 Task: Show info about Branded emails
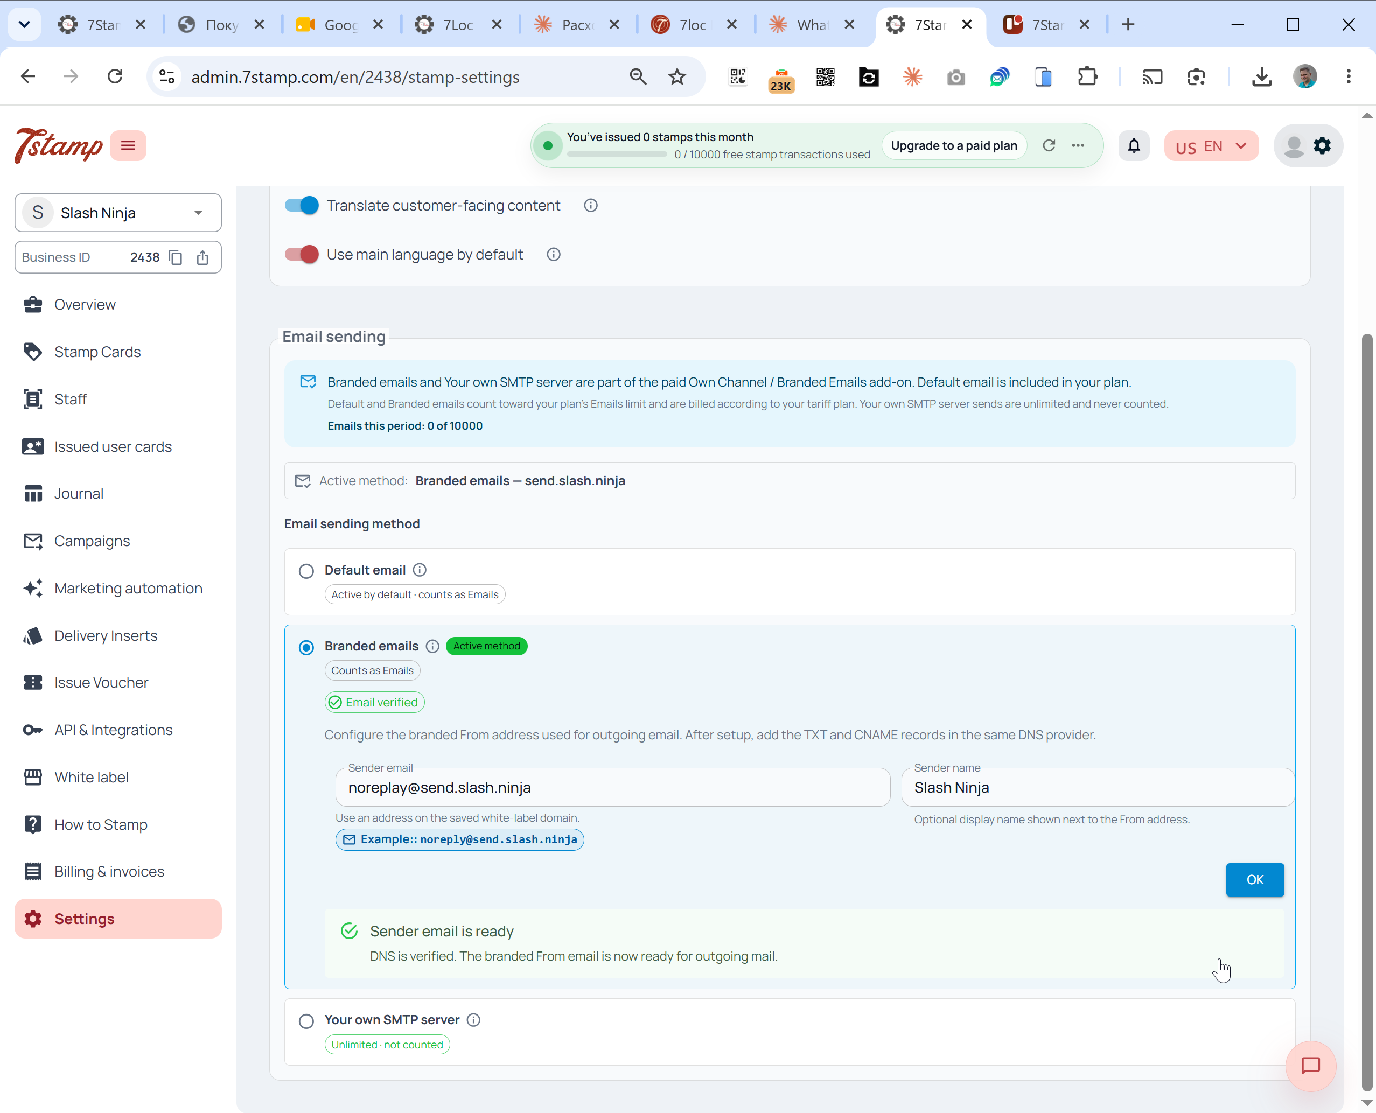[433, 646]
